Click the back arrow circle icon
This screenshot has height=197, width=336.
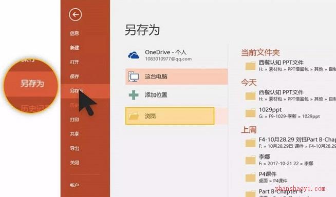pos(76,14)
